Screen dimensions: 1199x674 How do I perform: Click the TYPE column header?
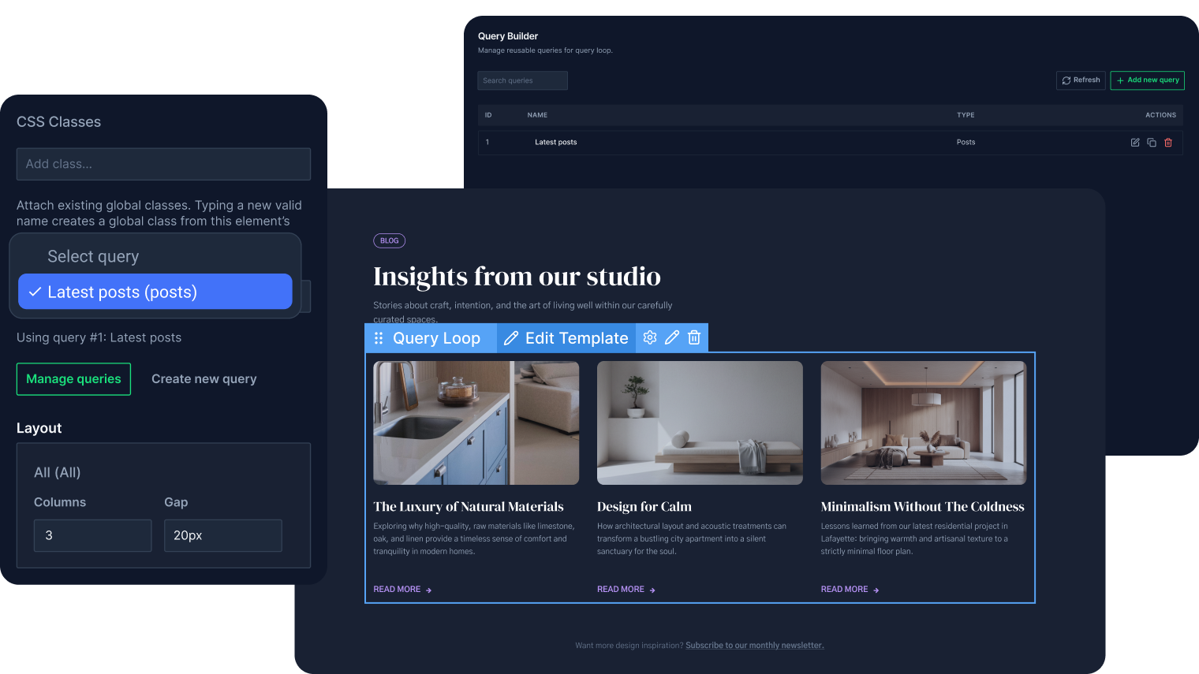click(966, 115)
